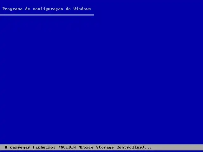
Task: Click the trailing ellipsis after 'Controller)'
Action: coord(148,148)
